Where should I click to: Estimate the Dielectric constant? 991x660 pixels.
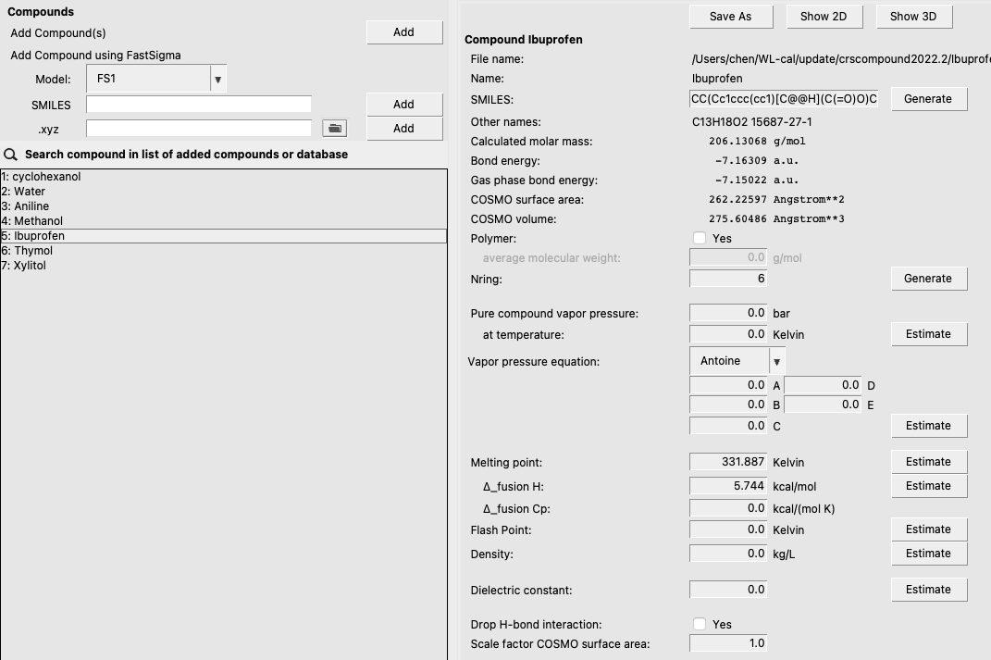[x=928, y=590]
